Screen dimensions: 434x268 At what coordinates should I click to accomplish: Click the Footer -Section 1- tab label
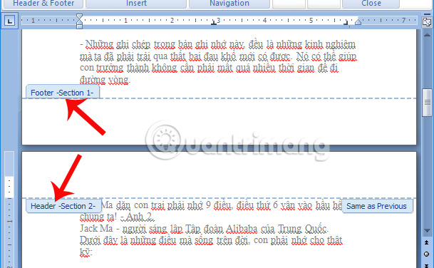62,93
